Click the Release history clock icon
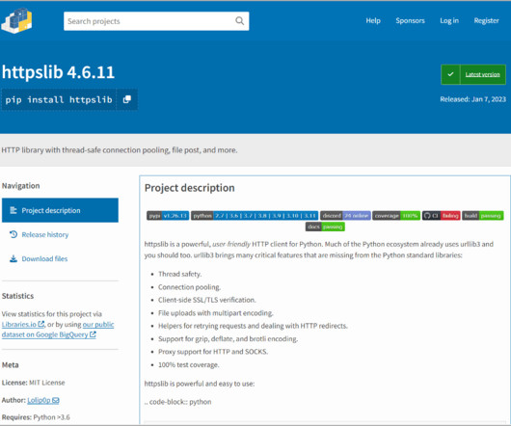 pyautogui.click(x=13, y=234)
